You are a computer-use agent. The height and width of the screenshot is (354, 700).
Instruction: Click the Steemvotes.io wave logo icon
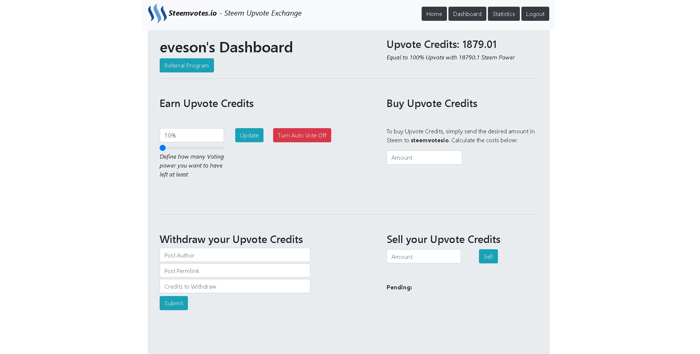click(157, 14)
